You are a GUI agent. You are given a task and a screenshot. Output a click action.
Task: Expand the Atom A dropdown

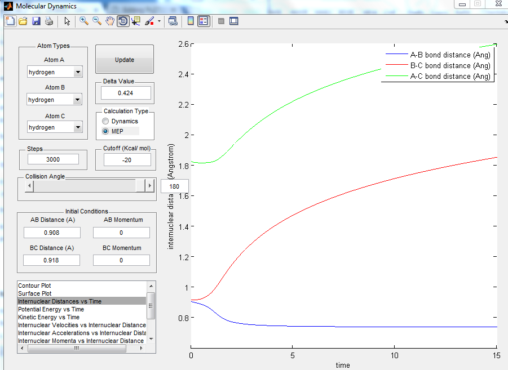(x=78, y=72)
